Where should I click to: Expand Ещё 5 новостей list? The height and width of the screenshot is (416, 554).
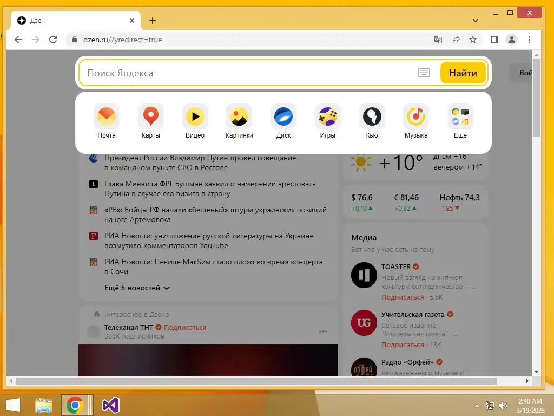pyautogui.click(x=137, y=288)
